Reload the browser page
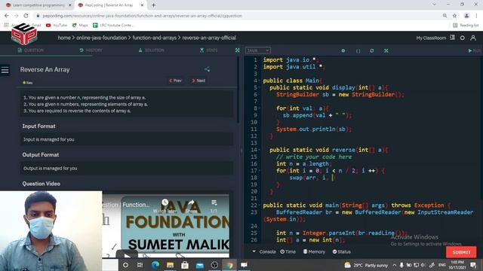Viewport: 483px width, 271px height. (x=26, y=16)
